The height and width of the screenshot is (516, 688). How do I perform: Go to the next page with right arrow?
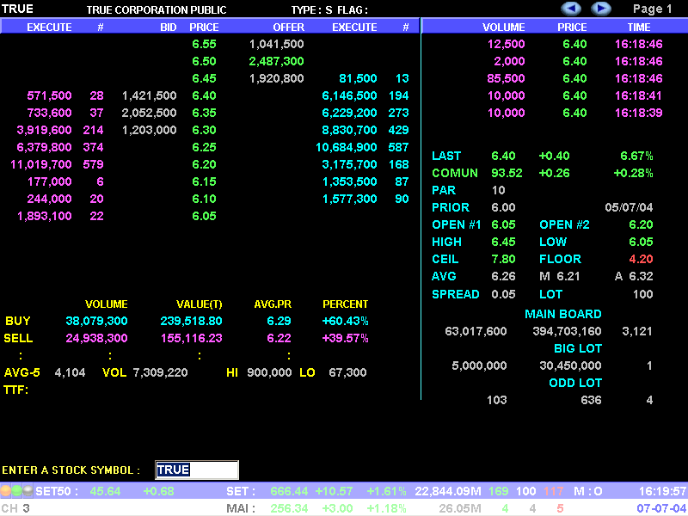coord(601,9)
